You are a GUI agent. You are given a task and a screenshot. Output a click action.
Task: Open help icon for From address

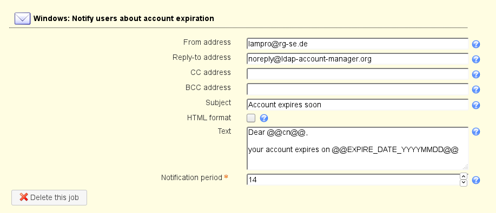tap(476, 44)
